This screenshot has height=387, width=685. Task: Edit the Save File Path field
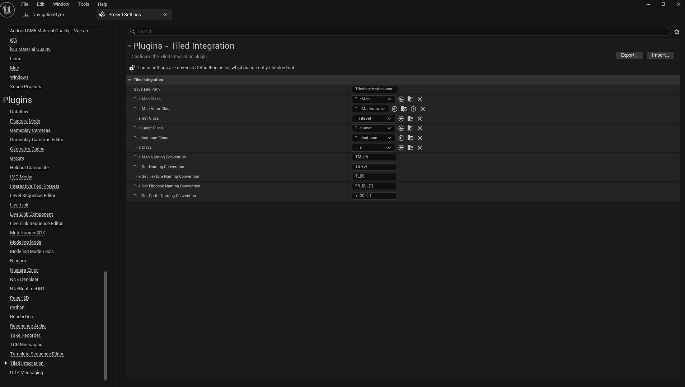click(375, 89)
